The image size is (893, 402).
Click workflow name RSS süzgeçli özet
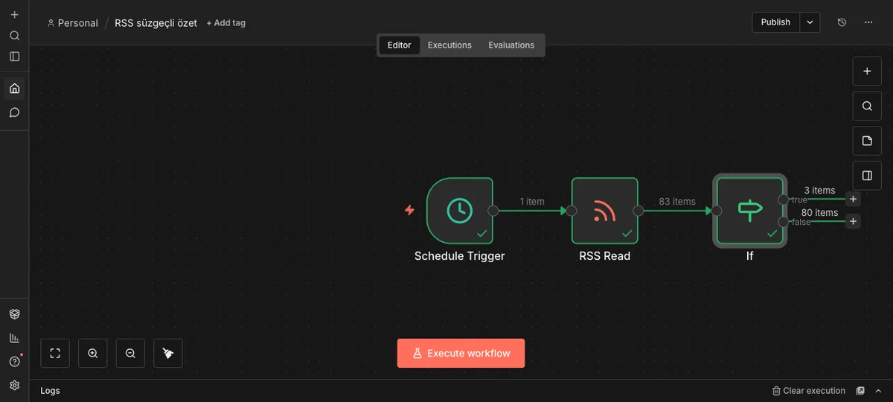156,23
